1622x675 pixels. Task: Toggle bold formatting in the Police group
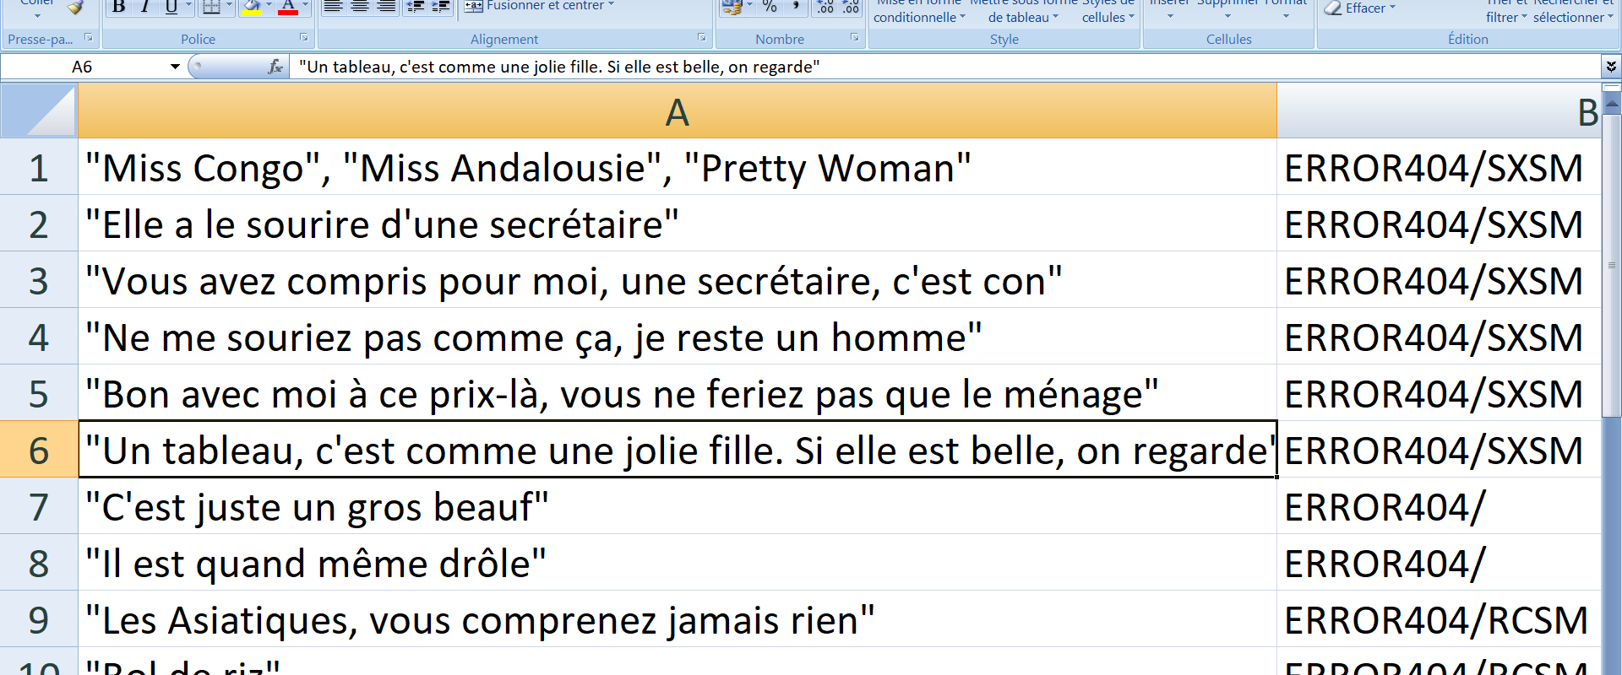[x=119, y=8]
